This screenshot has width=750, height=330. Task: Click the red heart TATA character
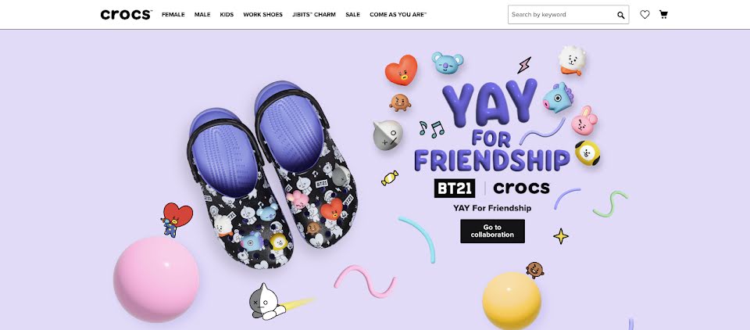tap(401, 70)
